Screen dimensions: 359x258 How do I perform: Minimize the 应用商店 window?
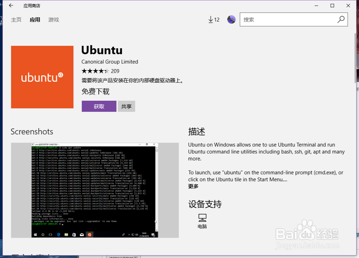point(316,5)
